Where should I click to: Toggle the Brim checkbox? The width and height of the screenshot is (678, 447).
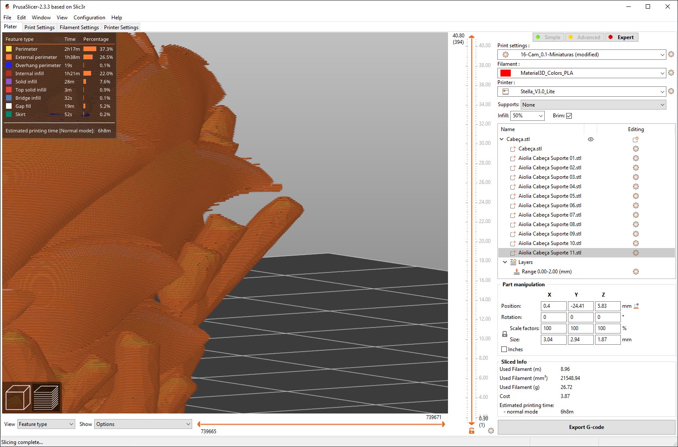pyautogui.click(x=569, y=116)
